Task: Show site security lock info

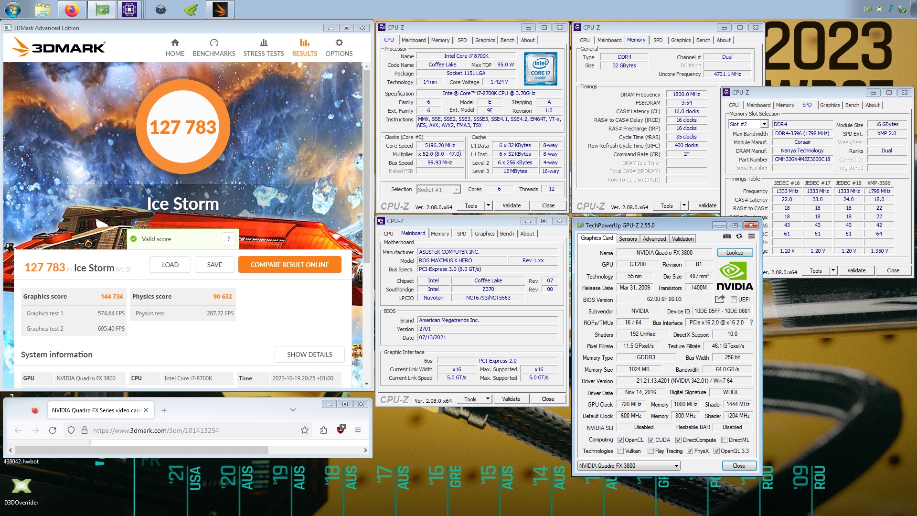Action: [84, 430]
